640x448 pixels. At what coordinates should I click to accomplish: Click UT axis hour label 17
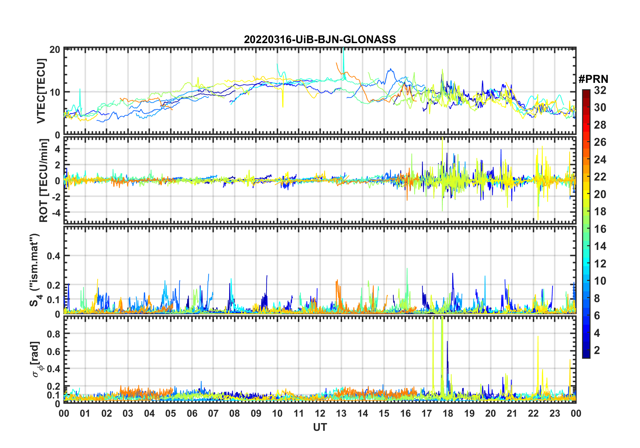(427, 413)
